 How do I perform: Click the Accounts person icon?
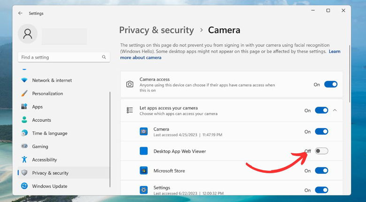coord(24,120)
